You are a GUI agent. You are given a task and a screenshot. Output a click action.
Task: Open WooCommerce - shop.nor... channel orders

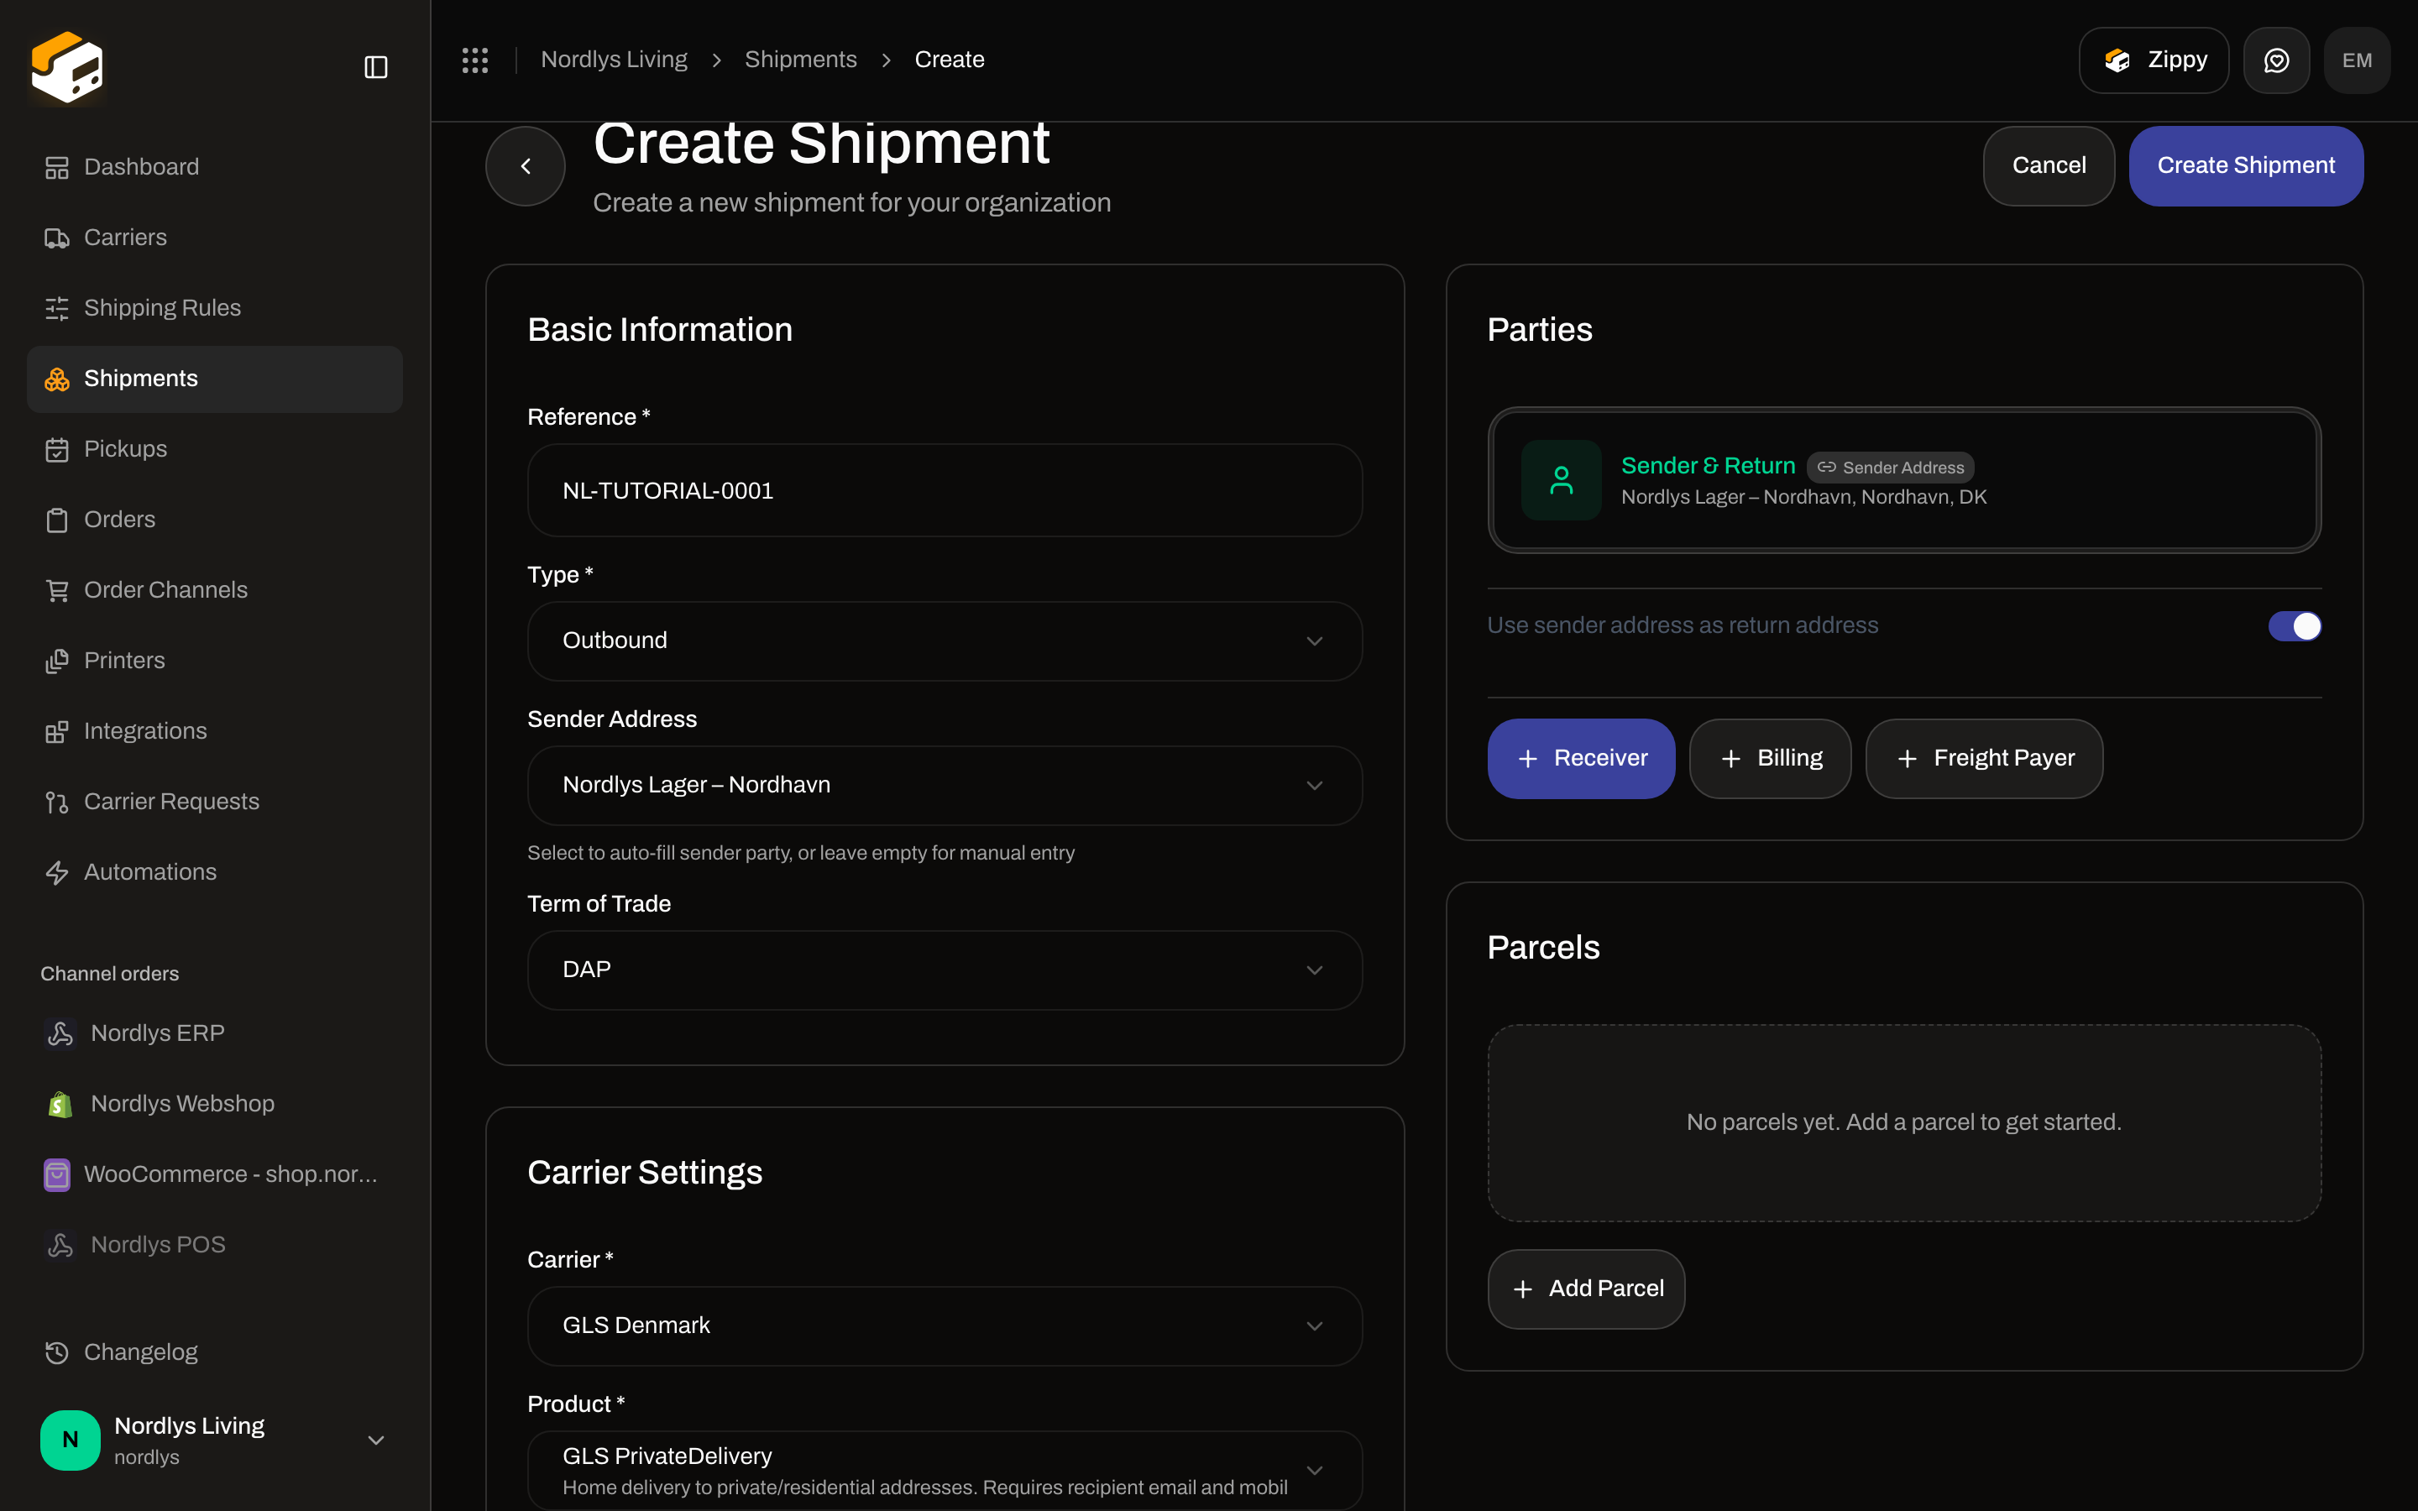click(x=215, y=1174)
